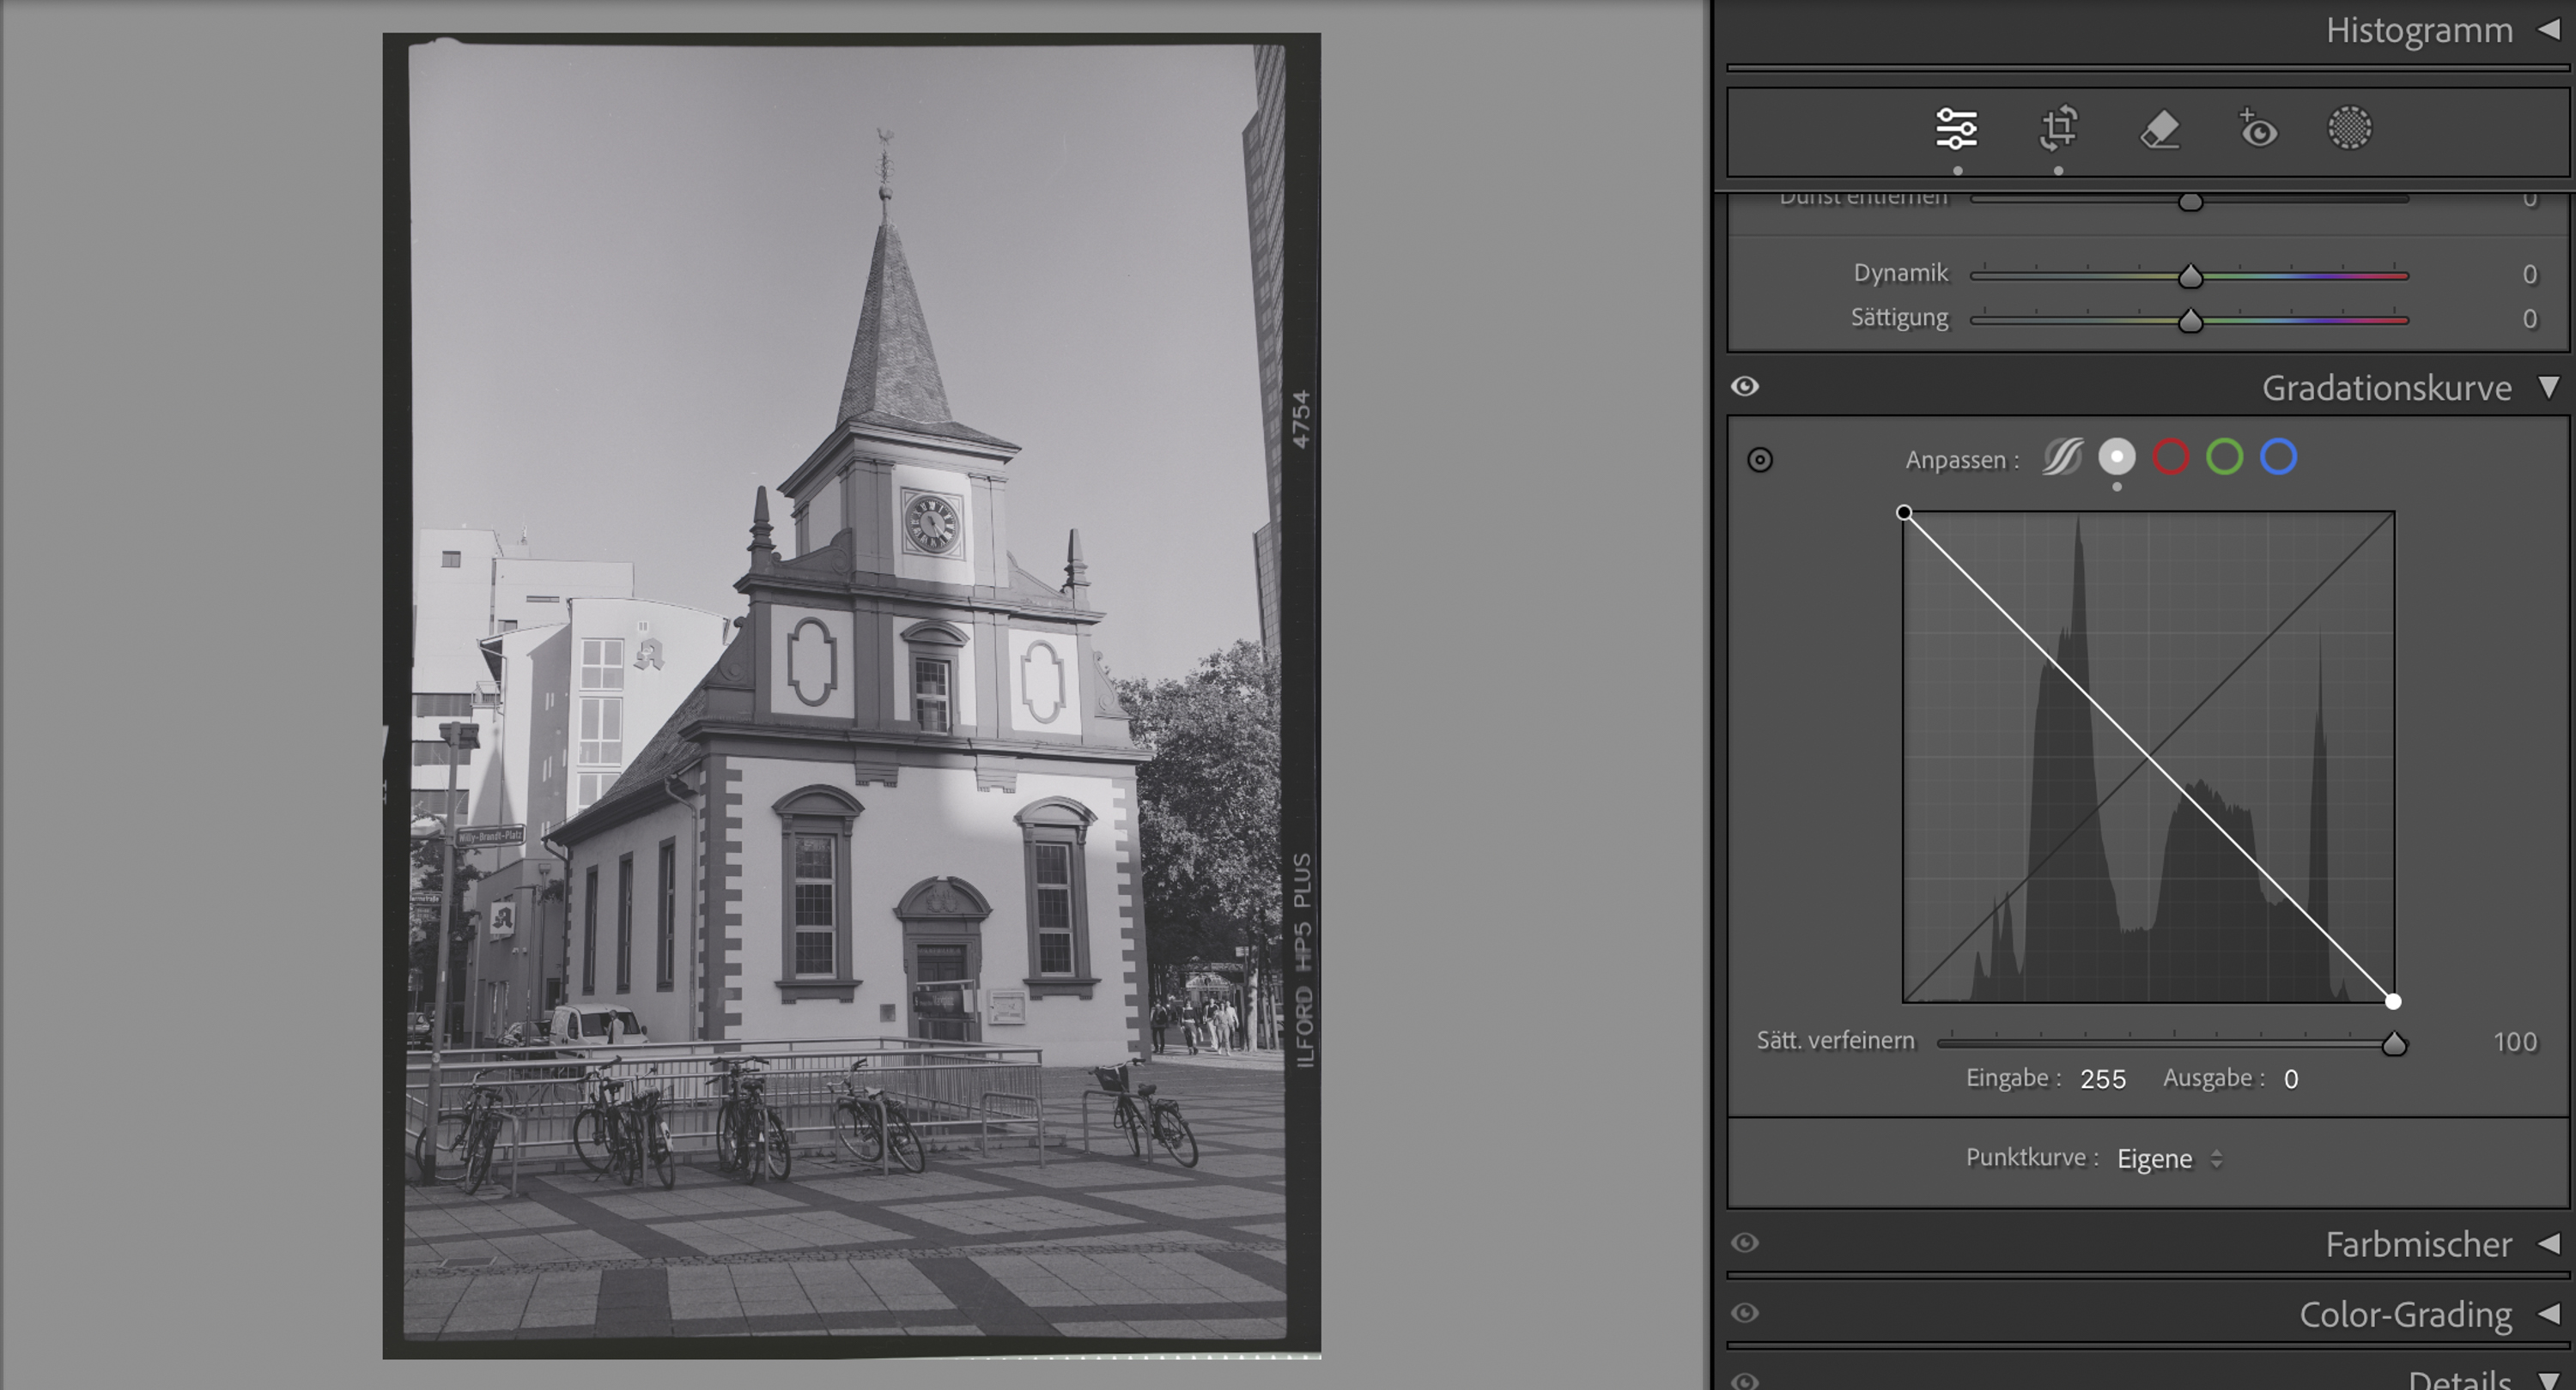Select the white point curve channel

pos(2116,457)
